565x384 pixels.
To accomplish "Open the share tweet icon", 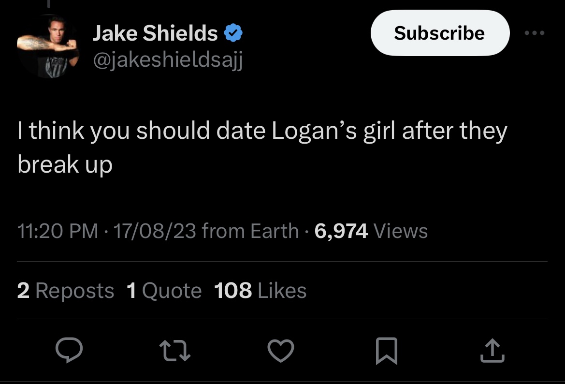I will coord(493,351).
